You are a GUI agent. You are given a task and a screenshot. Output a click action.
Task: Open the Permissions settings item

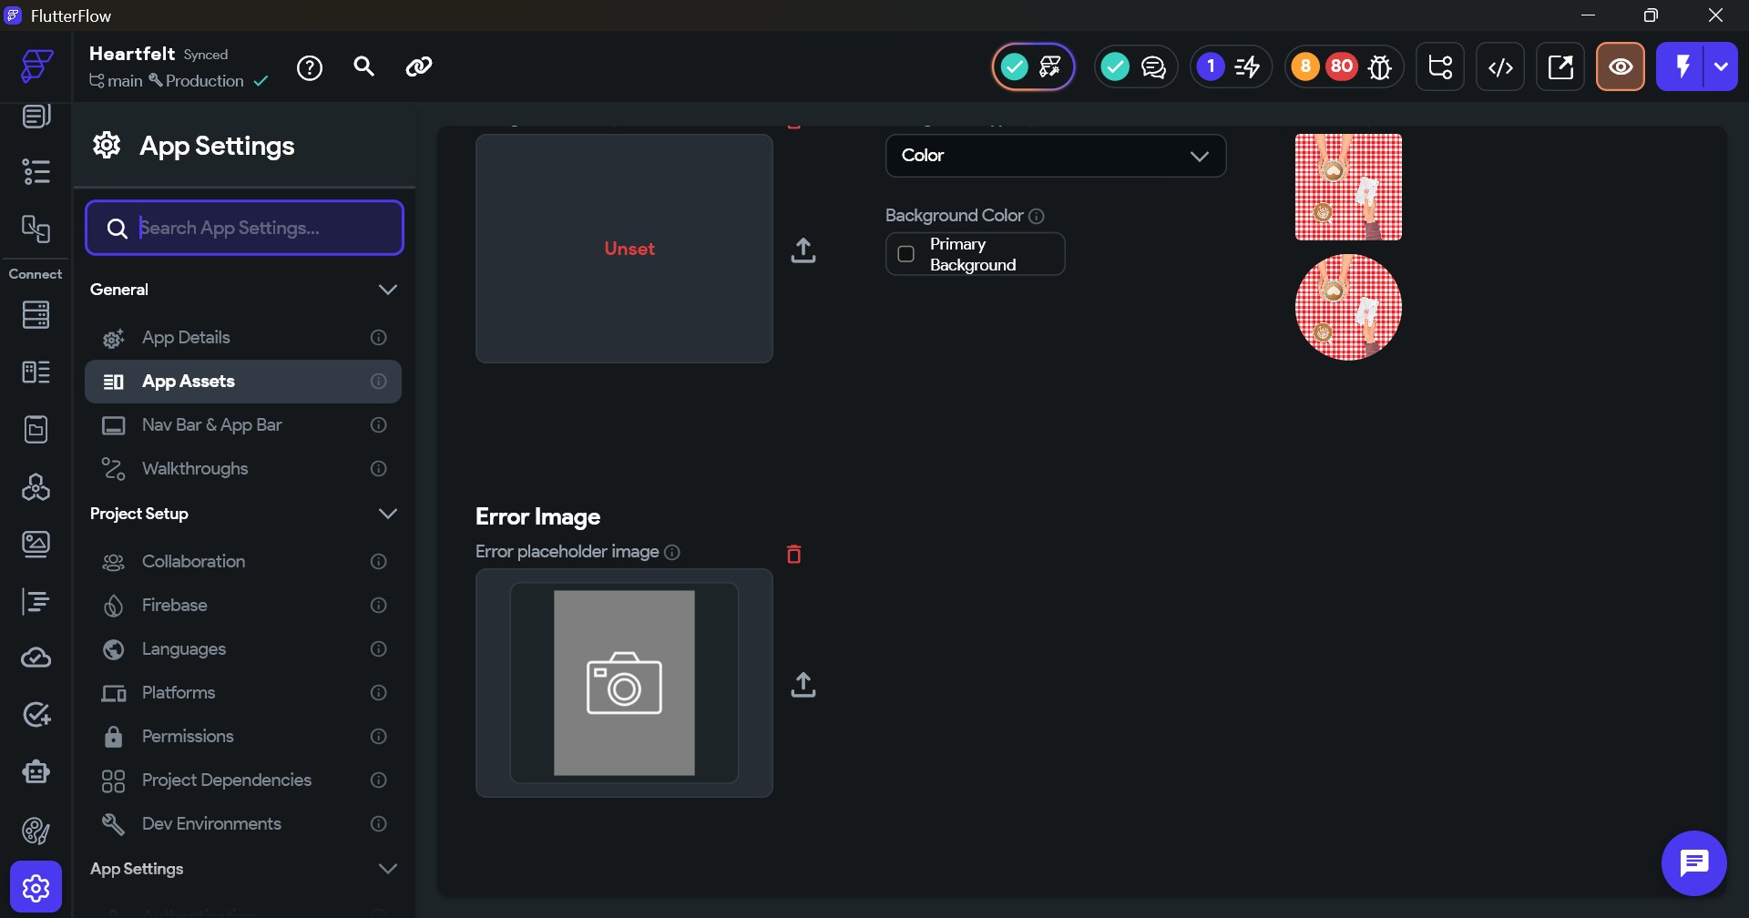[188, 737]
